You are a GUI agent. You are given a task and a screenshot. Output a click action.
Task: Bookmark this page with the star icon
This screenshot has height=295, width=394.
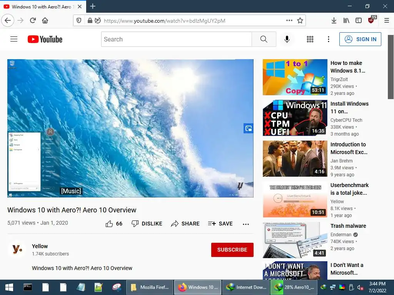tap(300, 21)
